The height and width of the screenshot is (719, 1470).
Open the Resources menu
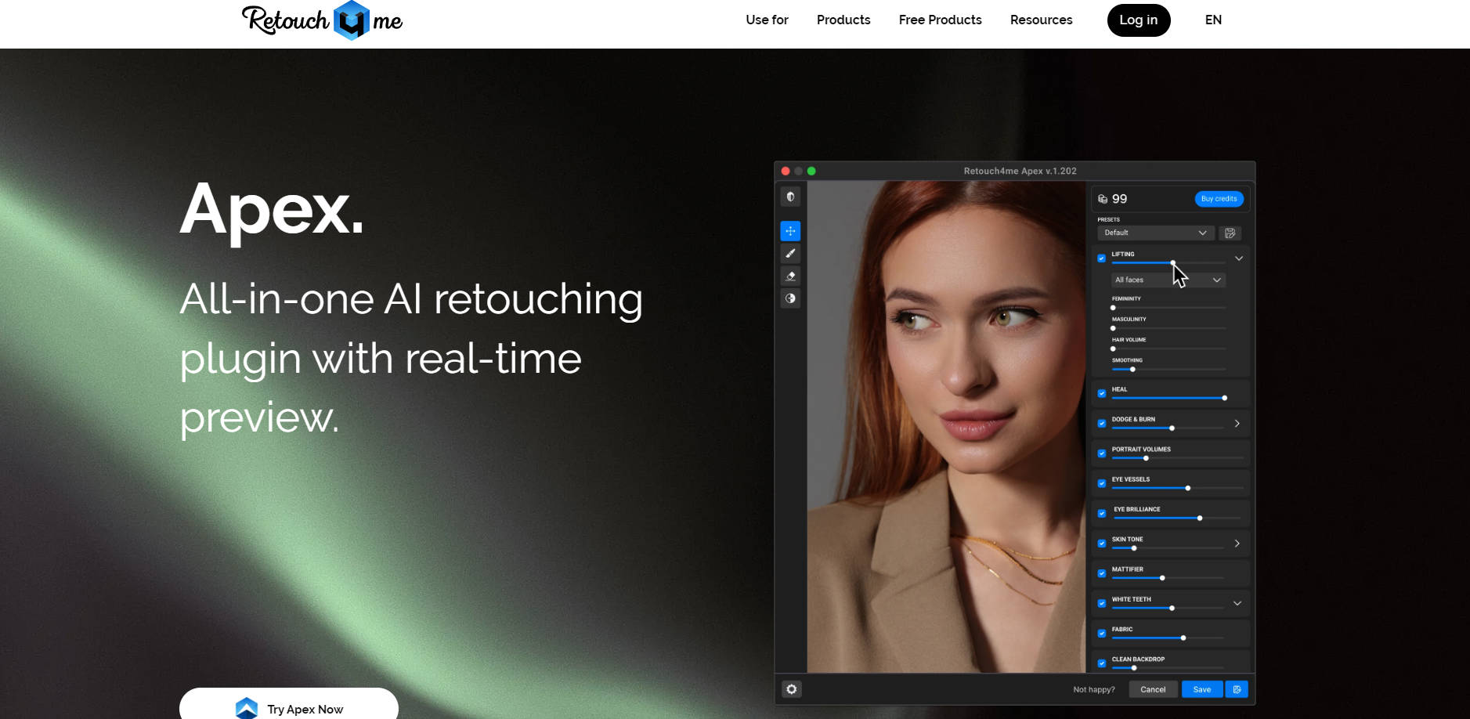tap(1041, 20)
